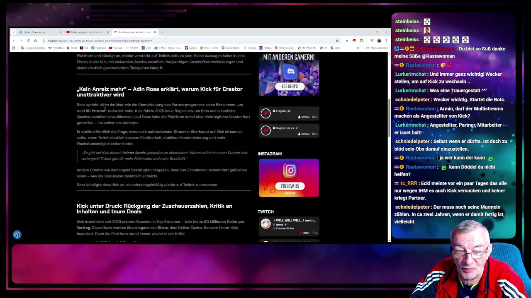This screenshot has width=531, height=298.
Task: Go to the browser home page
Action: (x=35, y=41)
